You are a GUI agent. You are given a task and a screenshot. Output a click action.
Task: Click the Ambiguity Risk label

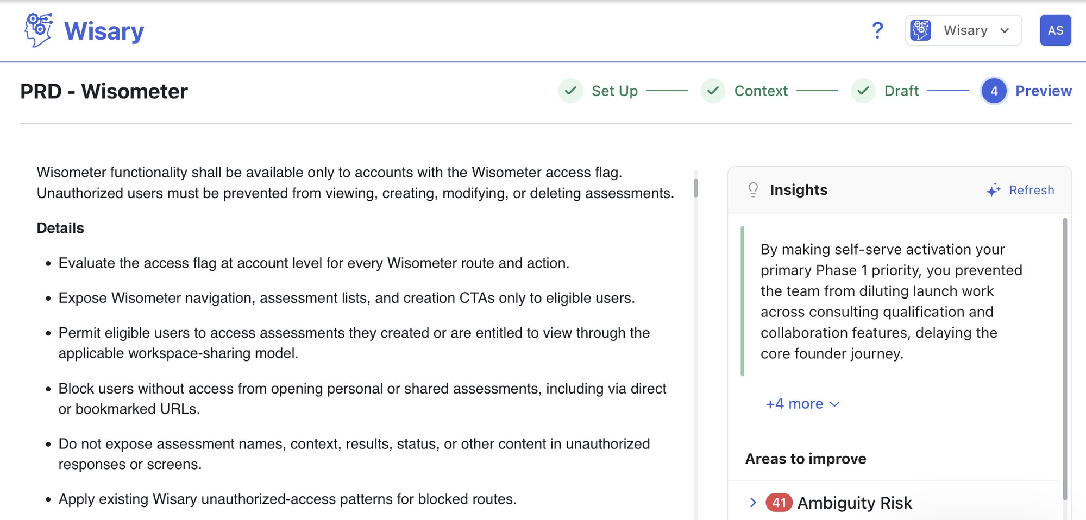855,503
